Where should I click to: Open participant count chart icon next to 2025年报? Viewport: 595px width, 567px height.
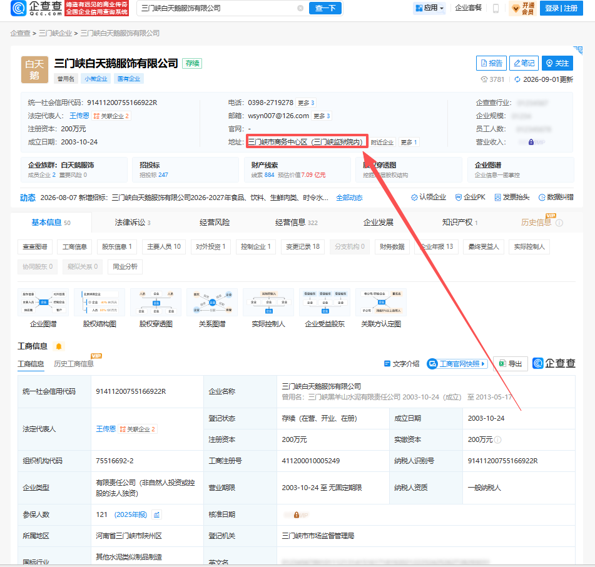click(156, 514)
